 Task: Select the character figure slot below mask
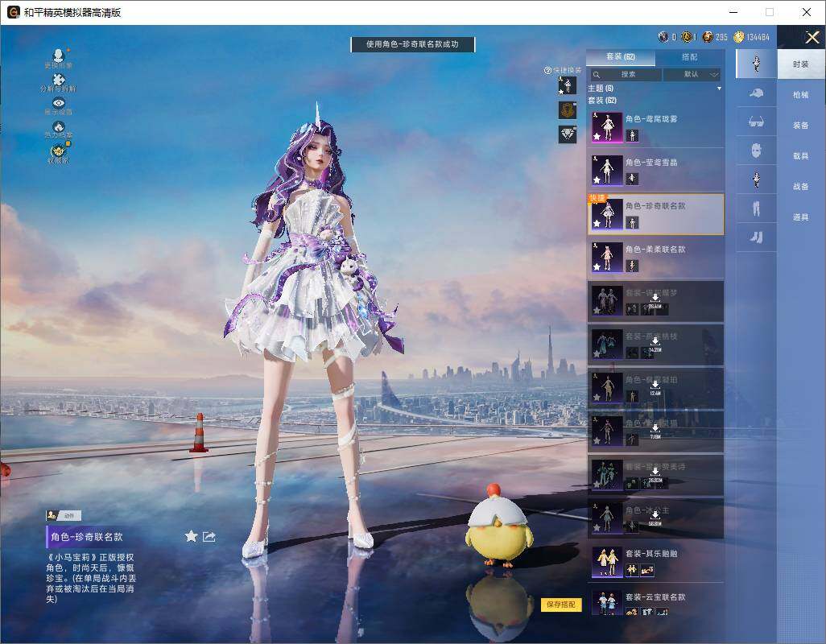click(x=756, y=180)
